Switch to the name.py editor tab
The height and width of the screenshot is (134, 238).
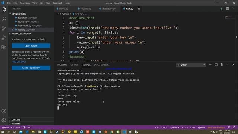(x=64, y=9)
